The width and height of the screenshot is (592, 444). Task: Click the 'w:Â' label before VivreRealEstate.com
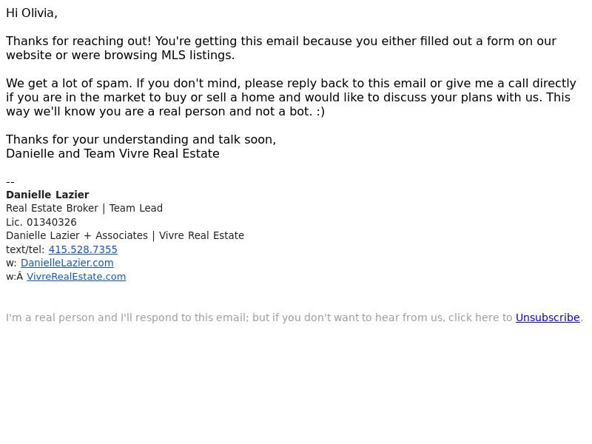14,276
